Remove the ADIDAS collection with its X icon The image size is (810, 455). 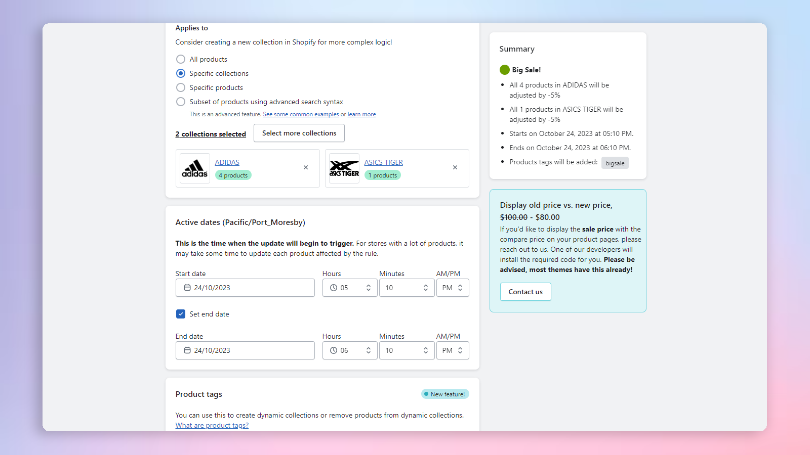click(x=306, y=167)
